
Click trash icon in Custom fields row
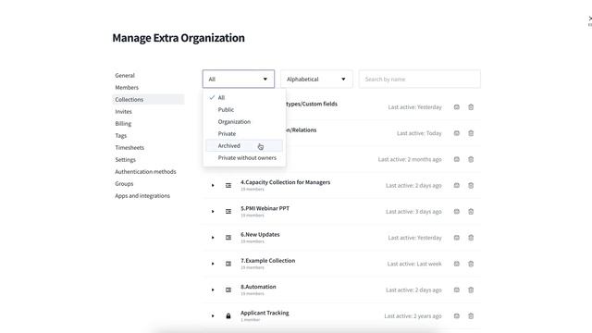471,107
